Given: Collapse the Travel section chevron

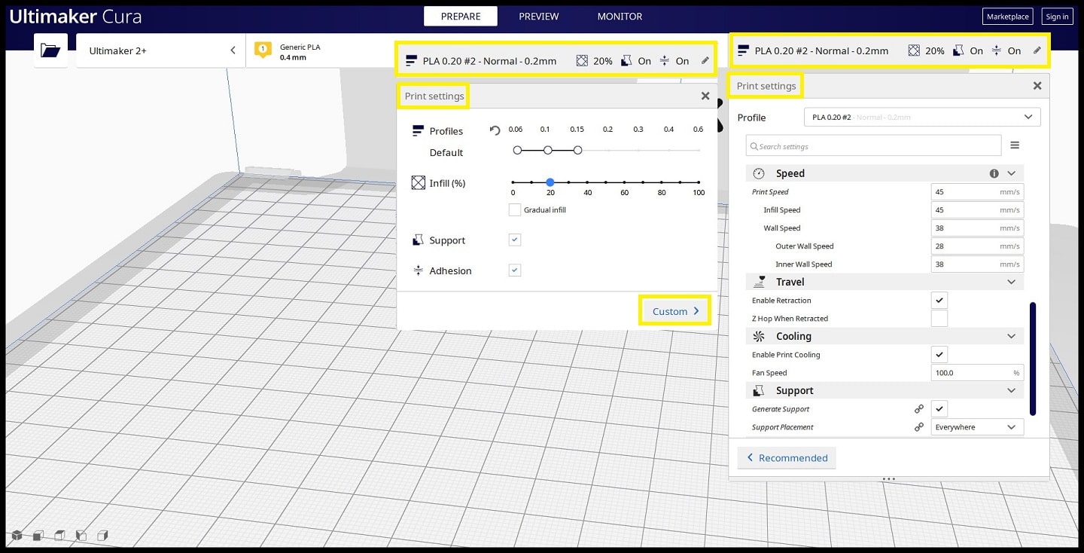Looking at the screenshot, I should click(x=1012, y=282).
